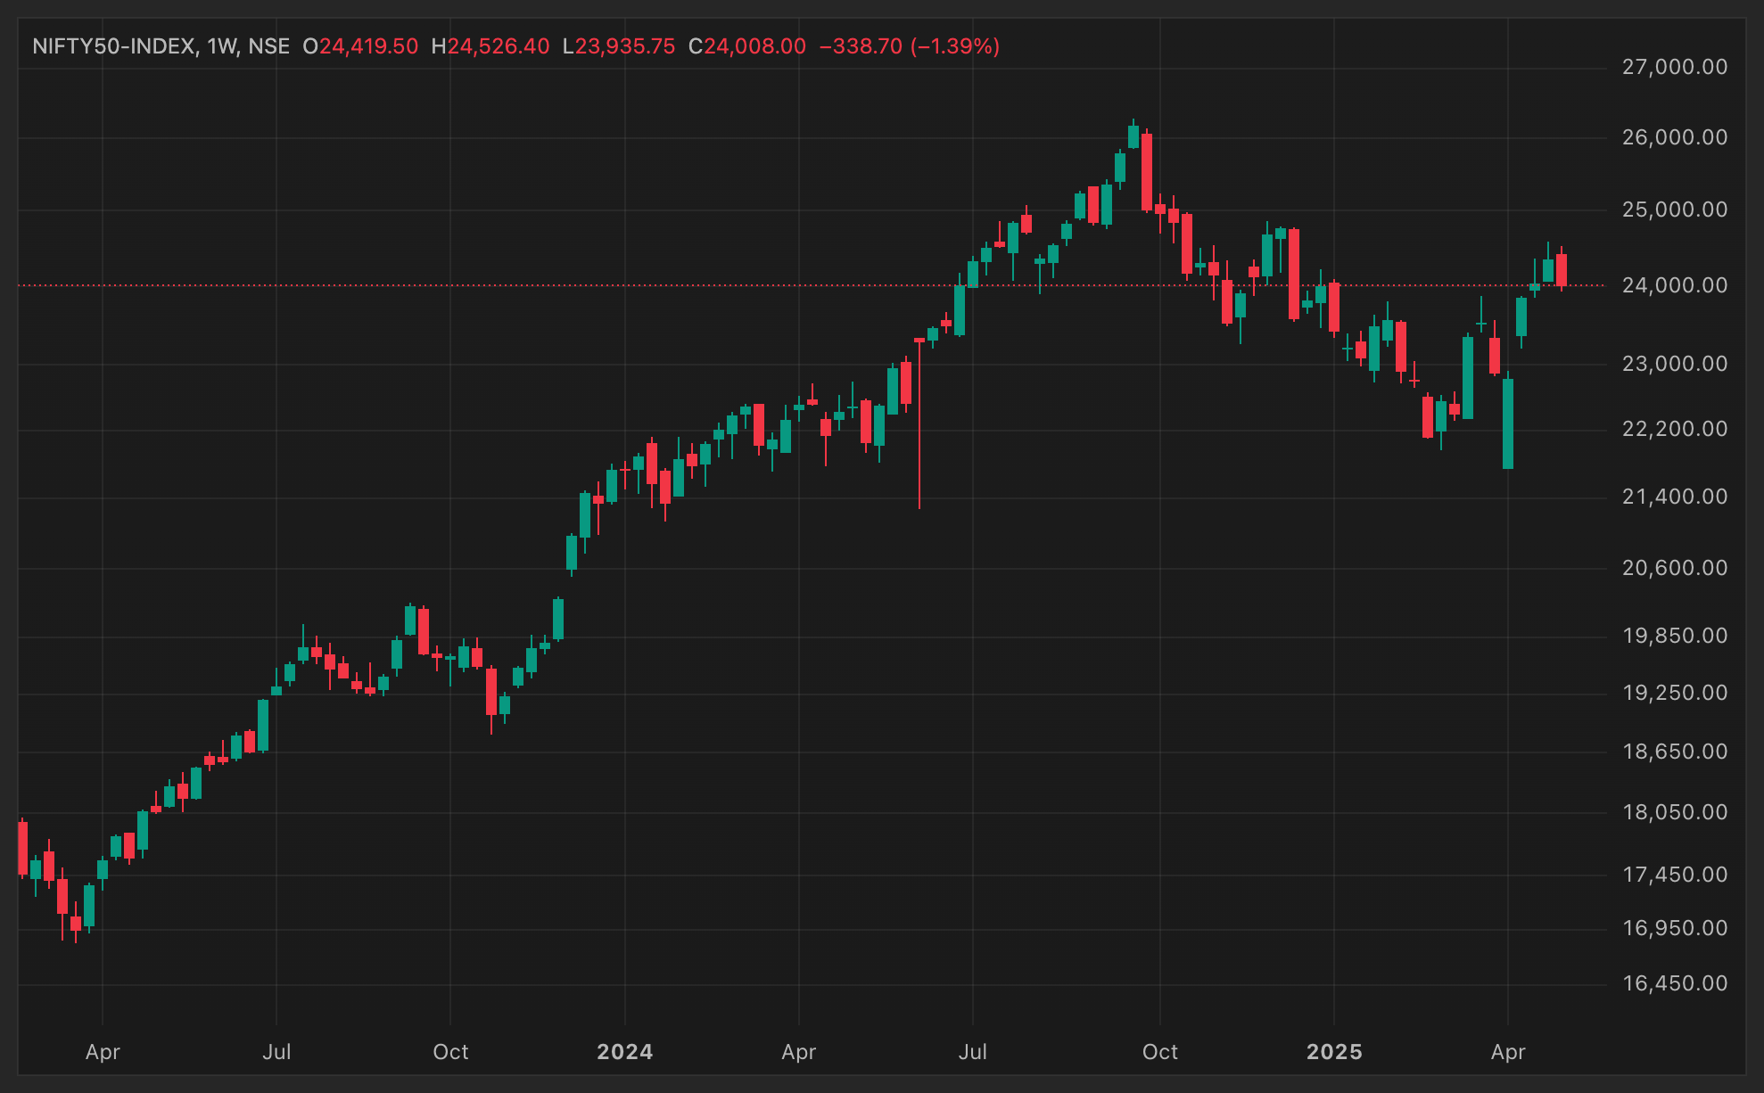
Task: Click the close value 24,008.00
Action: pyautogui.click(x=755, y=46)
